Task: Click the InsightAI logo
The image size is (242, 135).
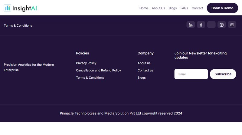Action: [21, 8]
